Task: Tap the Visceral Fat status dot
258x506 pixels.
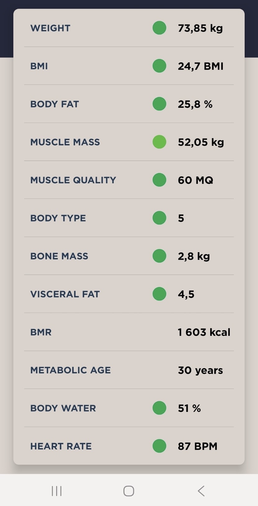Action: coord(159,294)
